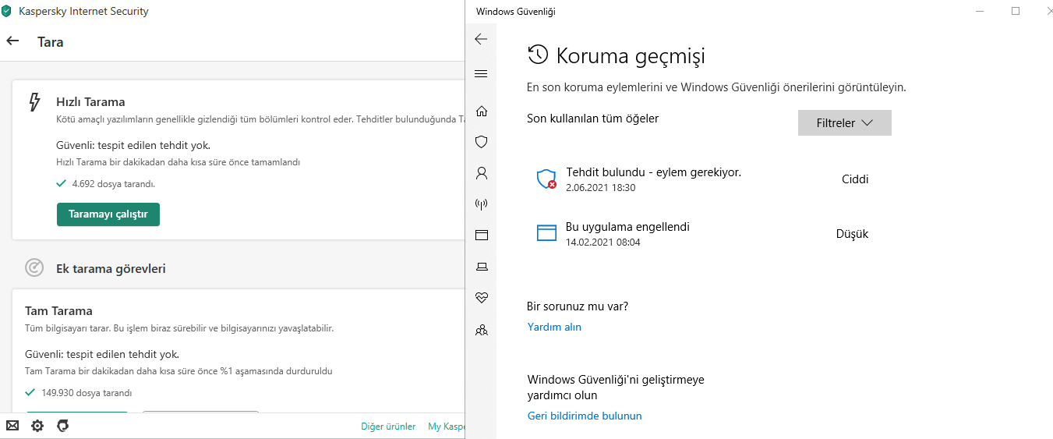1053x439 pixels.
Task: Click 4.692 dosya tarandı text
Action: click(113, 184)
